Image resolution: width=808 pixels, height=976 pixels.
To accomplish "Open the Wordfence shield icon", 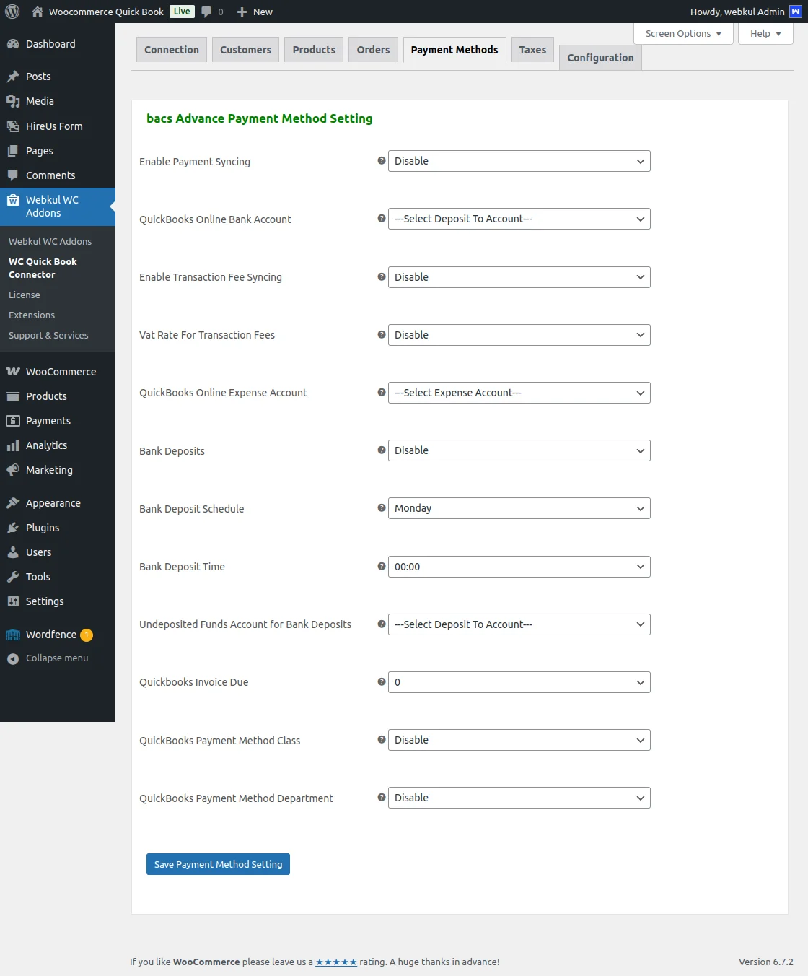I will click(x=13, y=635).
